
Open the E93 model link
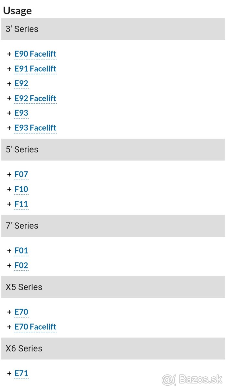point(21,113)
